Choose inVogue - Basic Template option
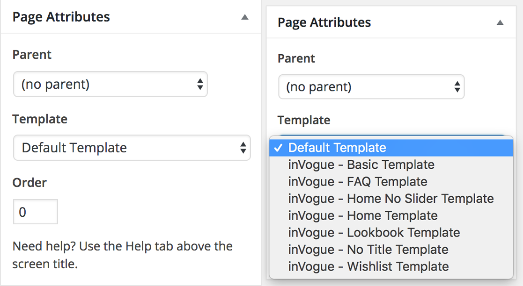Screen dimensions: 523x286 [361, 164]
